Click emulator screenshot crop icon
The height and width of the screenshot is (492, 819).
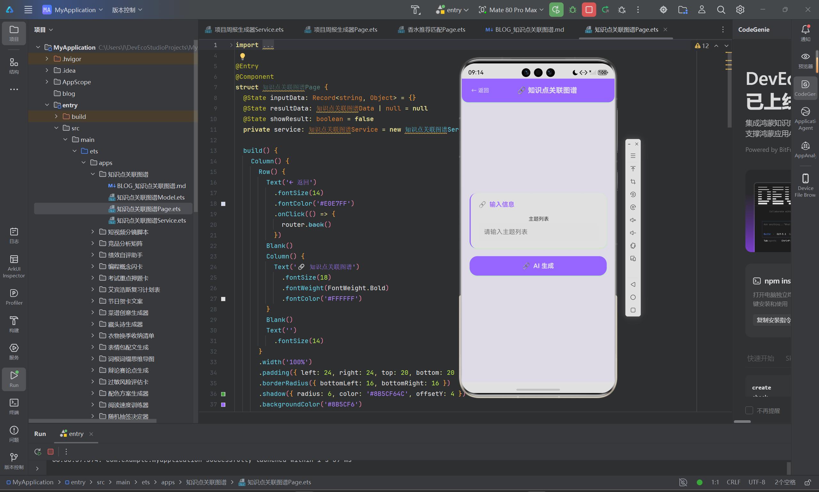pyautogui.click(x=633, y=182)
